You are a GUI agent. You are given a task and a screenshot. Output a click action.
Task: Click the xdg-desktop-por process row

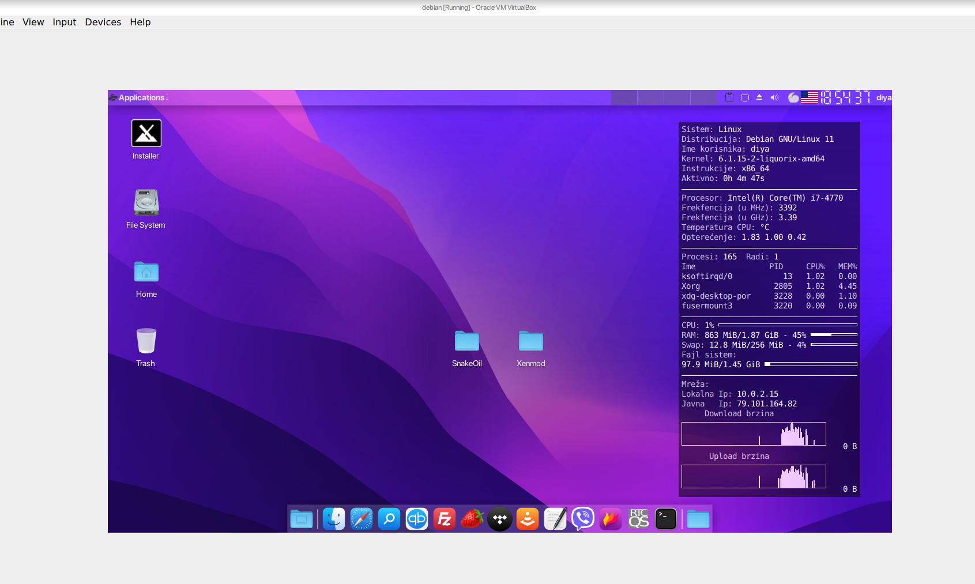(x=769, y=296)
